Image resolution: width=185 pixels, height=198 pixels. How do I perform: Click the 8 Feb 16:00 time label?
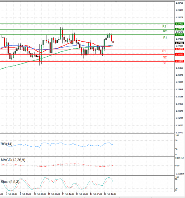26,194
